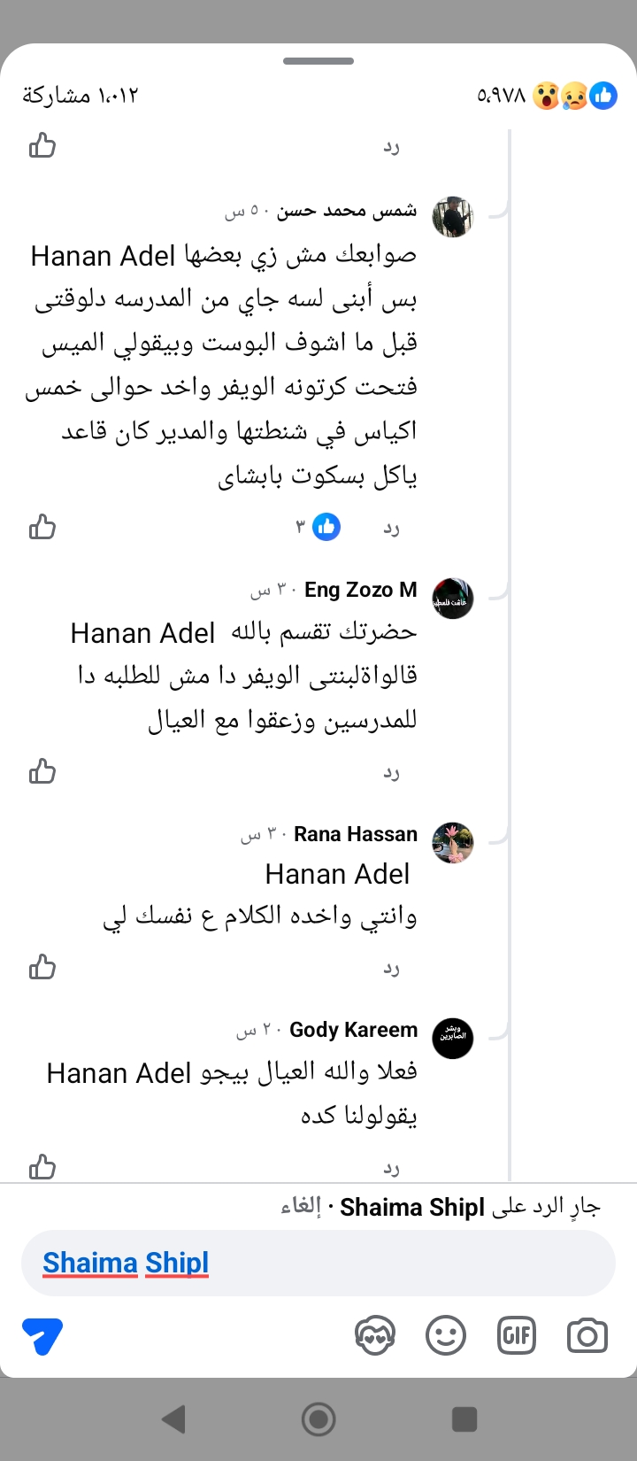The width and height of the screenshot is (637, 1461).
Task: Open the emoji picker
Action: tap(446, 1335)
